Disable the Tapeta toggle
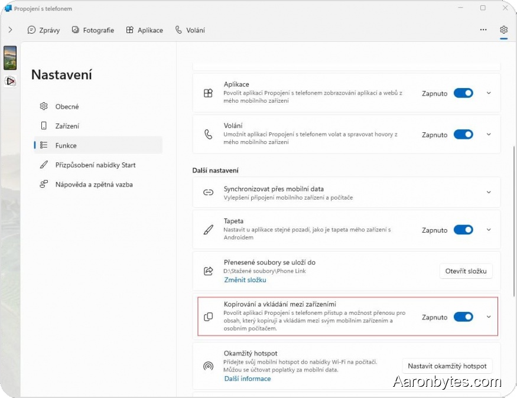Viewport: 517px width, 398px height. pos(463,230)
